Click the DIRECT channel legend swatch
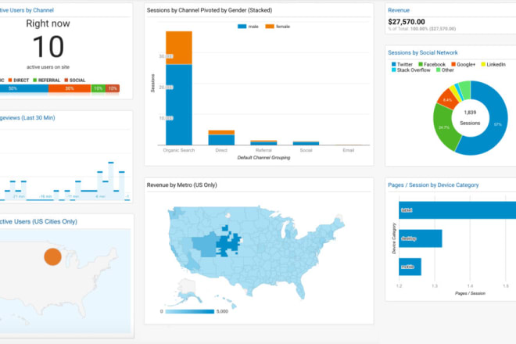The height and width of the screenshot is (344, 516). point(10,81)
